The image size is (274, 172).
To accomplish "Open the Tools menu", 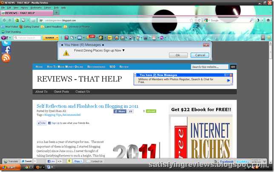I will pos(56,8).
